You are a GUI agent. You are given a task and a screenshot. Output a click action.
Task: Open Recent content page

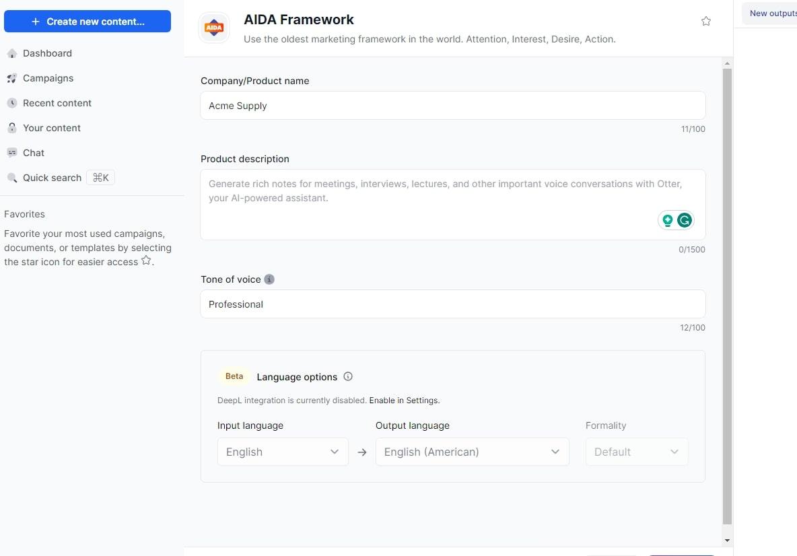click(57, 103)
